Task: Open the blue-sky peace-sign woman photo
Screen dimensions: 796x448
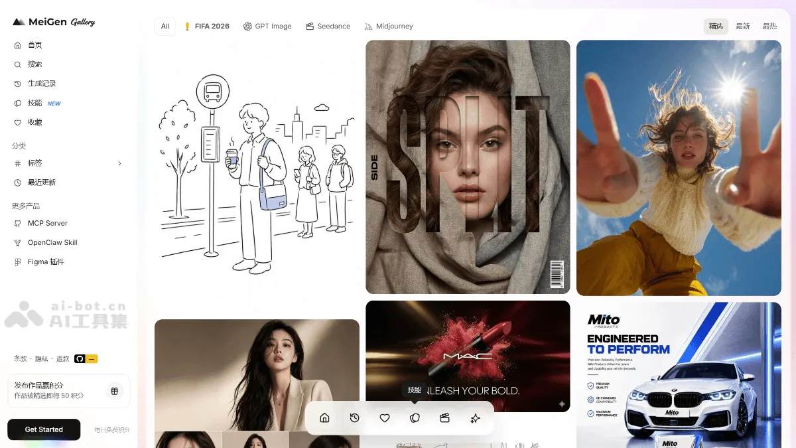Action: coord(679,168)
